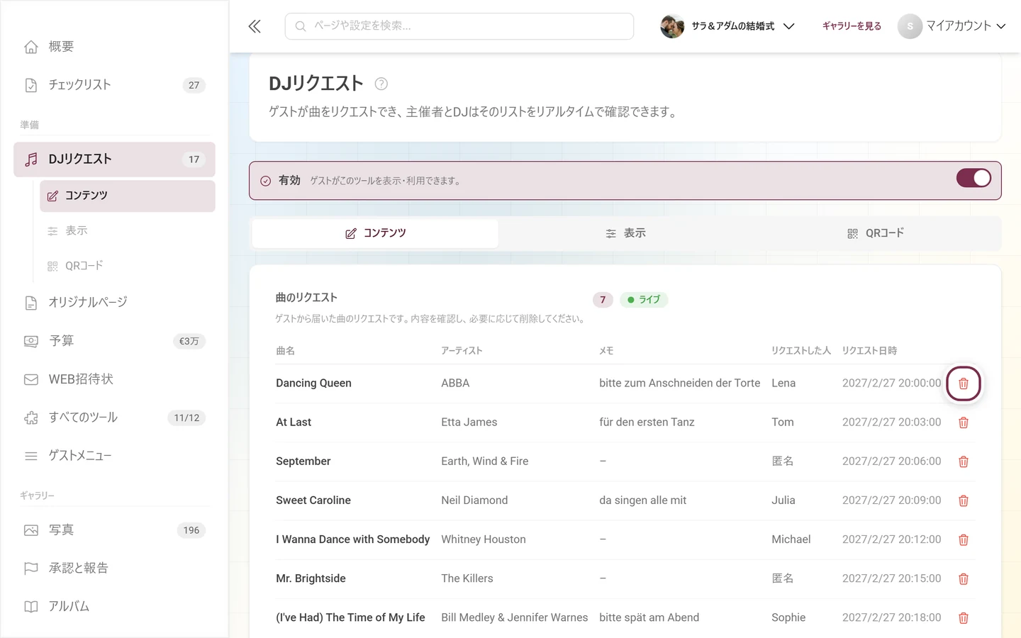Open ゲストメニュー in the sidebar
The height and width of the screenshot is (638, 1021).
click(x=114, y=456)
